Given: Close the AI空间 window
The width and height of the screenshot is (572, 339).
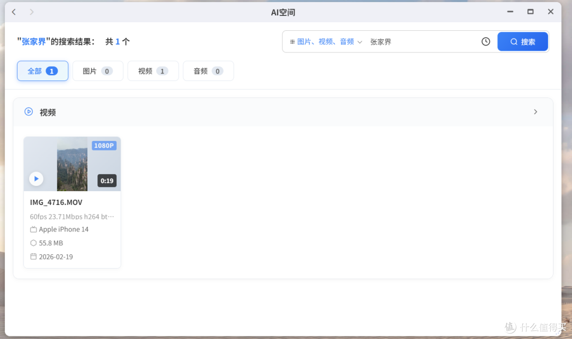Looking at the screenshot, I should point(551,12).
